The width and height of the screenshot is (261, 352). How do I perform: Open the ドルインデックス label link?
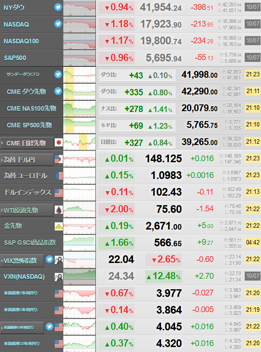(28, 192)
